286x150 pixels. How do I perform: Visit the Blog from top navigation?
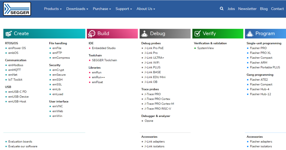click(x=264, y=9)
